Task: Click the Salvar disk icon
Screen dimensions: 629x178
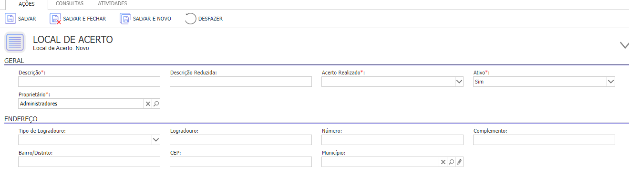Action: tap(10, 19)
